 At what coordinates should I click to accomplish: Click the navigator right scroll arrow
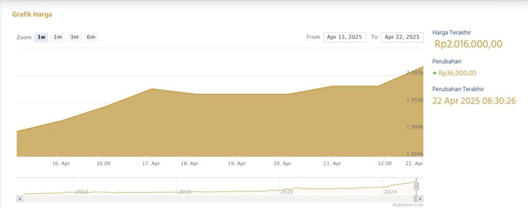point(420,199)
